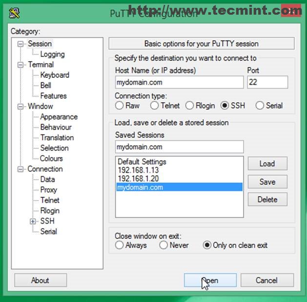Open the Bell settings category
307x302 pixels.
coord(45,86)
